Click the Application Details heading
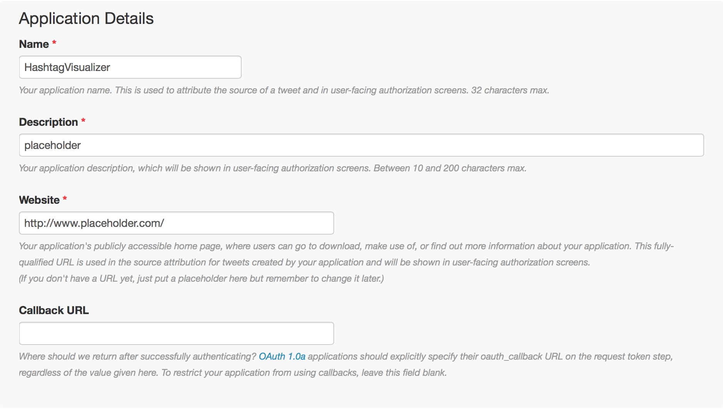This screenshot has height=409, width=723. pyautogui.click(x=86, y=18)
